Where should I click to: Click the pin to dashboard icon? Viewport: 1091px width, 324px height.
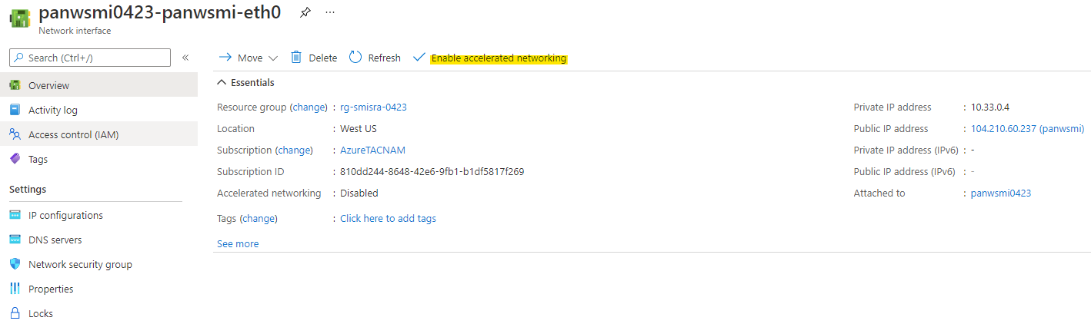[x=305, y=12]
